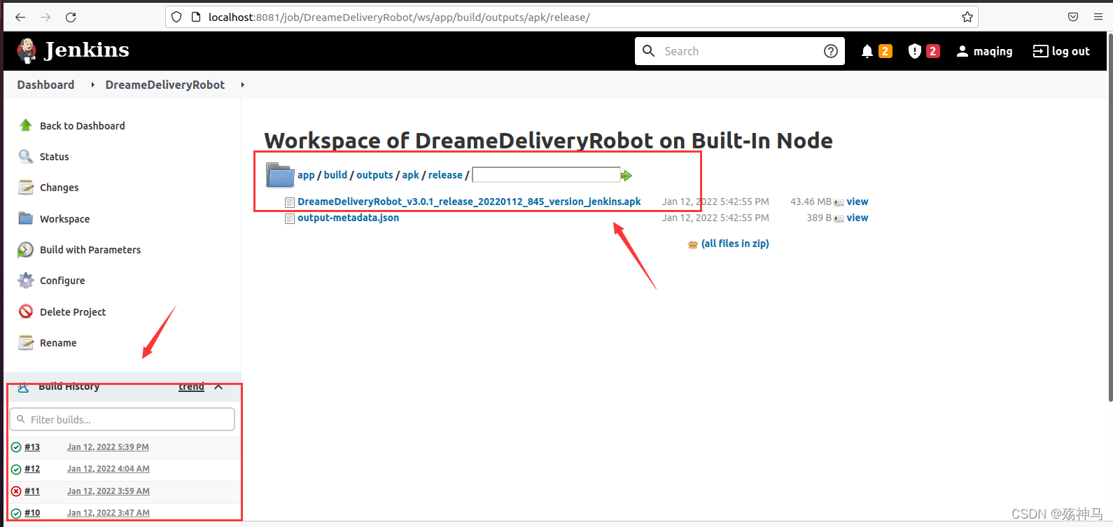
Task: Open the build path folder link
Action: click(x=335, y=175)
